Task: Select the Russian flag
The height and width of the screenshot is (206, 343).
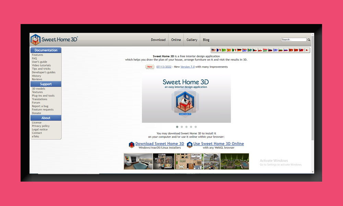Action: point(286,50)
